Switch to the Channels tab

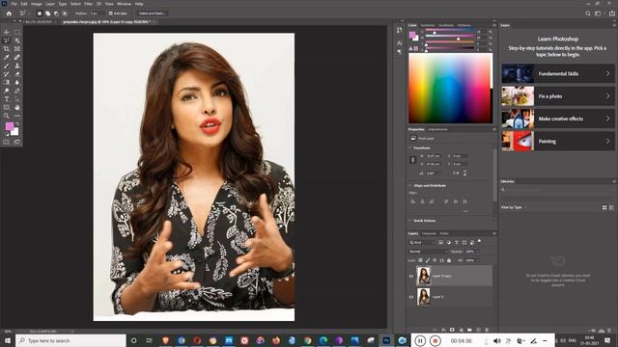coord(429,233)
